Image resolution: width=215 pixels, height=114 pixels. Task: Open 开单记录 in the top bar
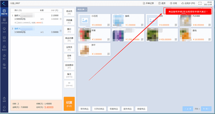point(148,3)
